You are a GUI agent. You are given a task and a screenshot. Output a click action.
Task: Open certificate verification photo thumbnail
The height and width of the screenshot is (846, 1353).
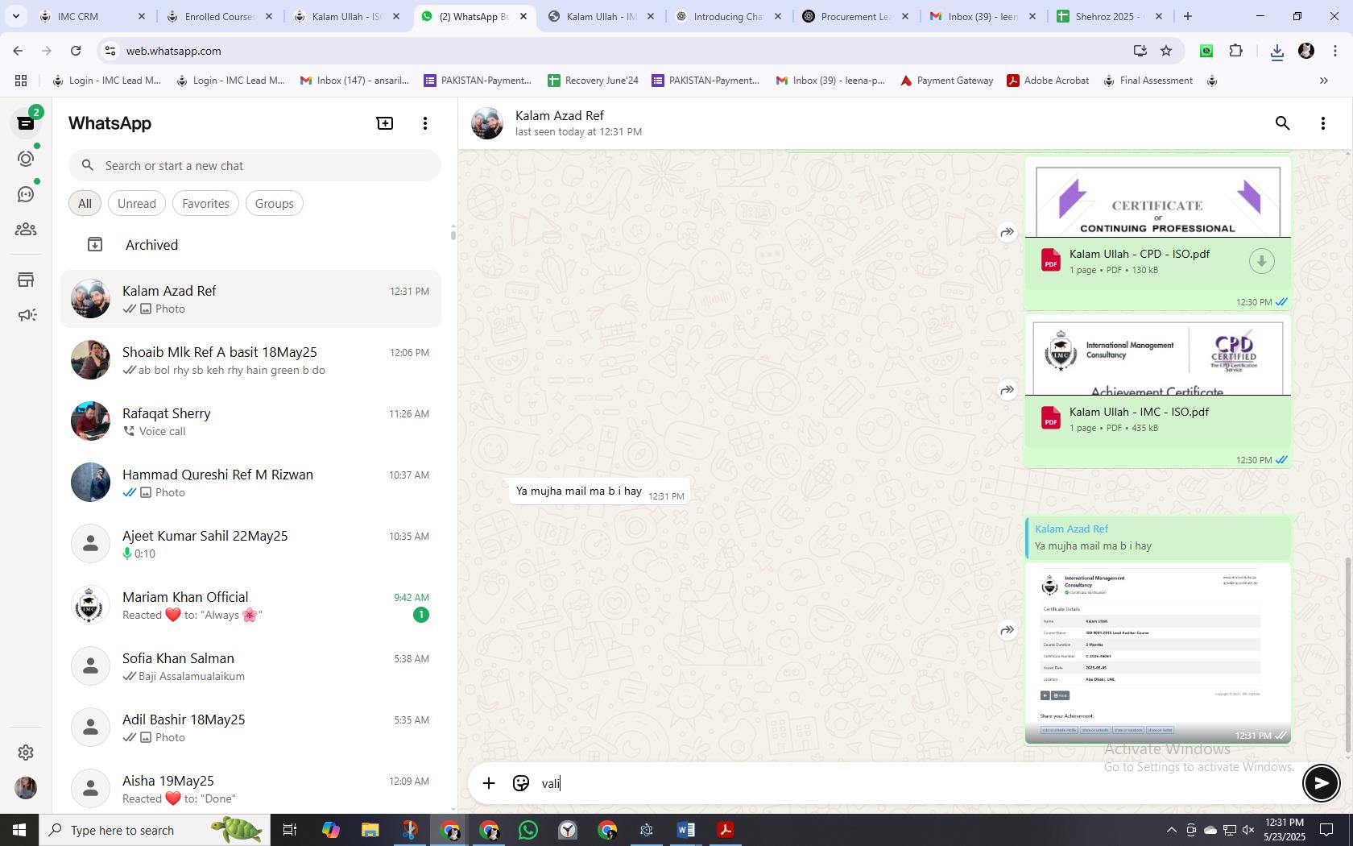[1157, 653]
